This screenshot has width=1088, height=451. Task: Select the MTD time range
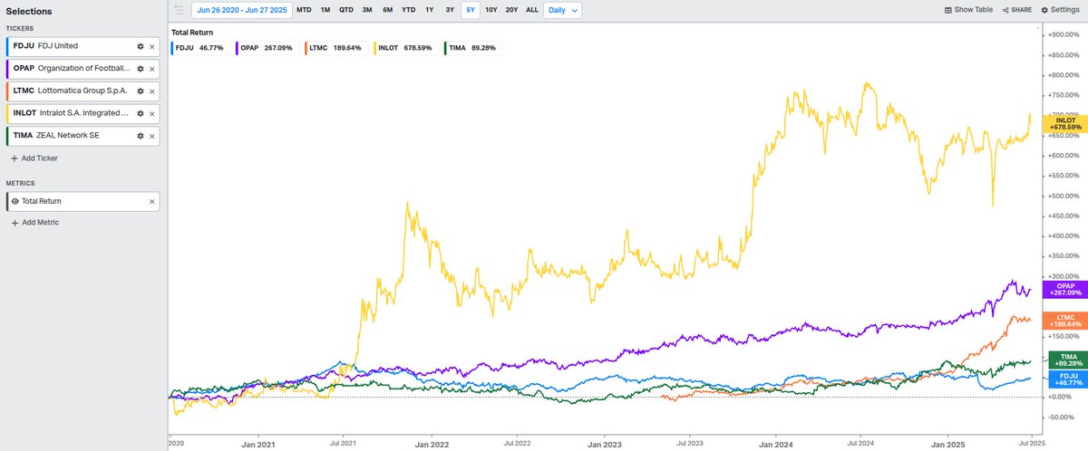(x=305, y=10)
